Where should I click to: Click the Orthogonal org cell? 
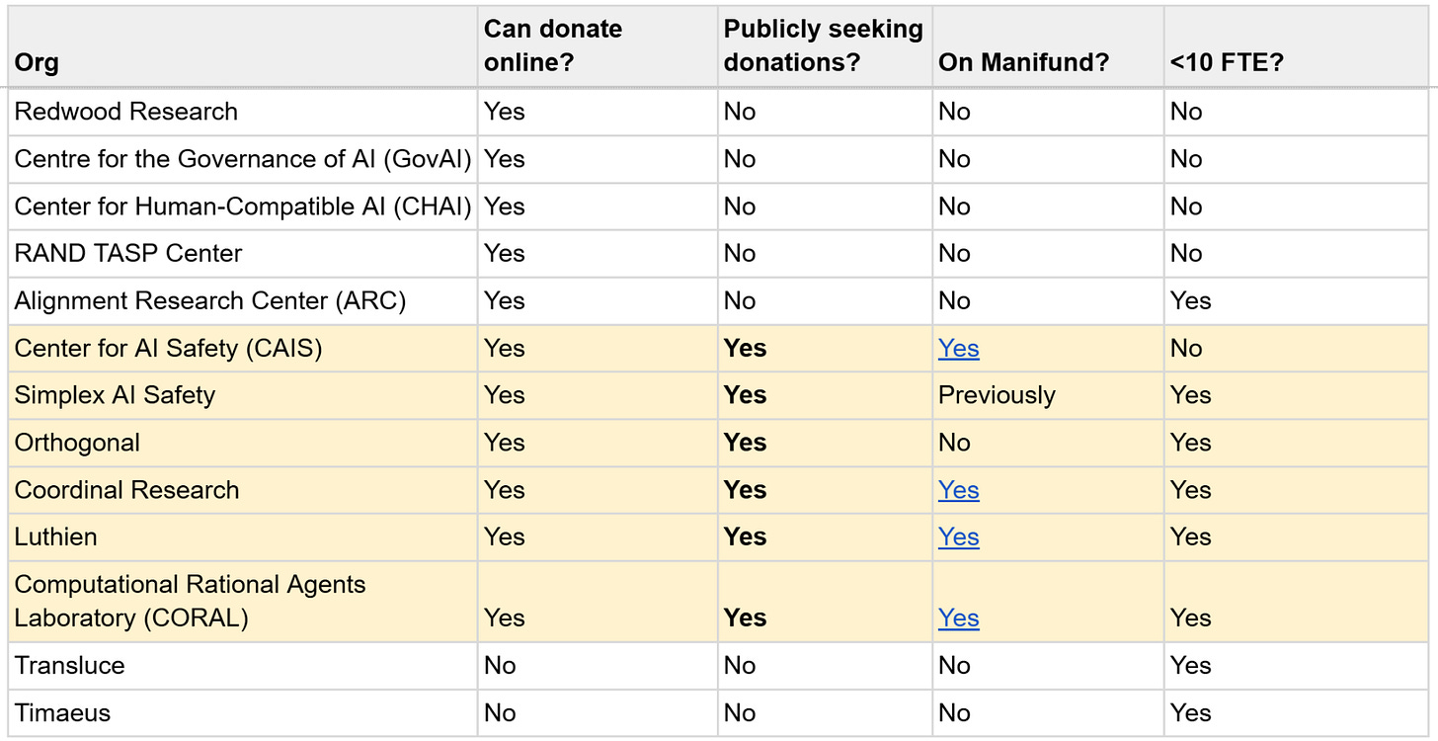(x=242, y=443)
